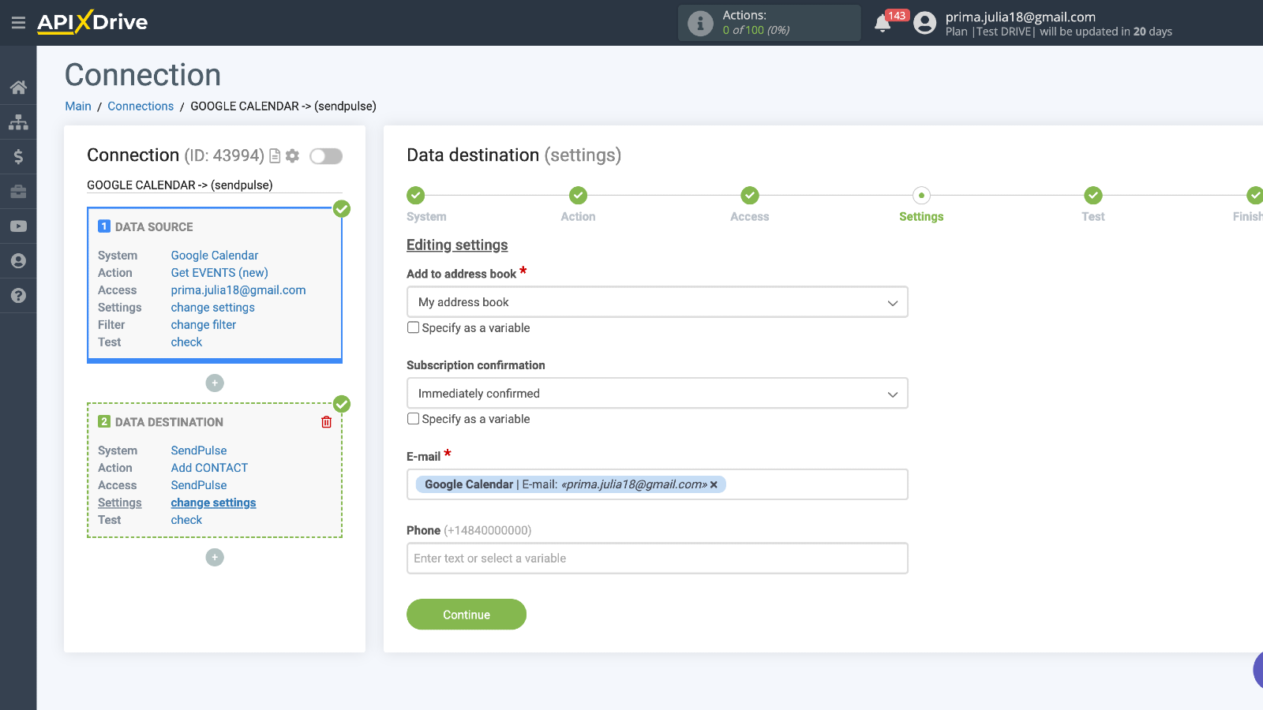Open the hamburger menu in the top bar
1263x710 pixels.
pos(18,23)
